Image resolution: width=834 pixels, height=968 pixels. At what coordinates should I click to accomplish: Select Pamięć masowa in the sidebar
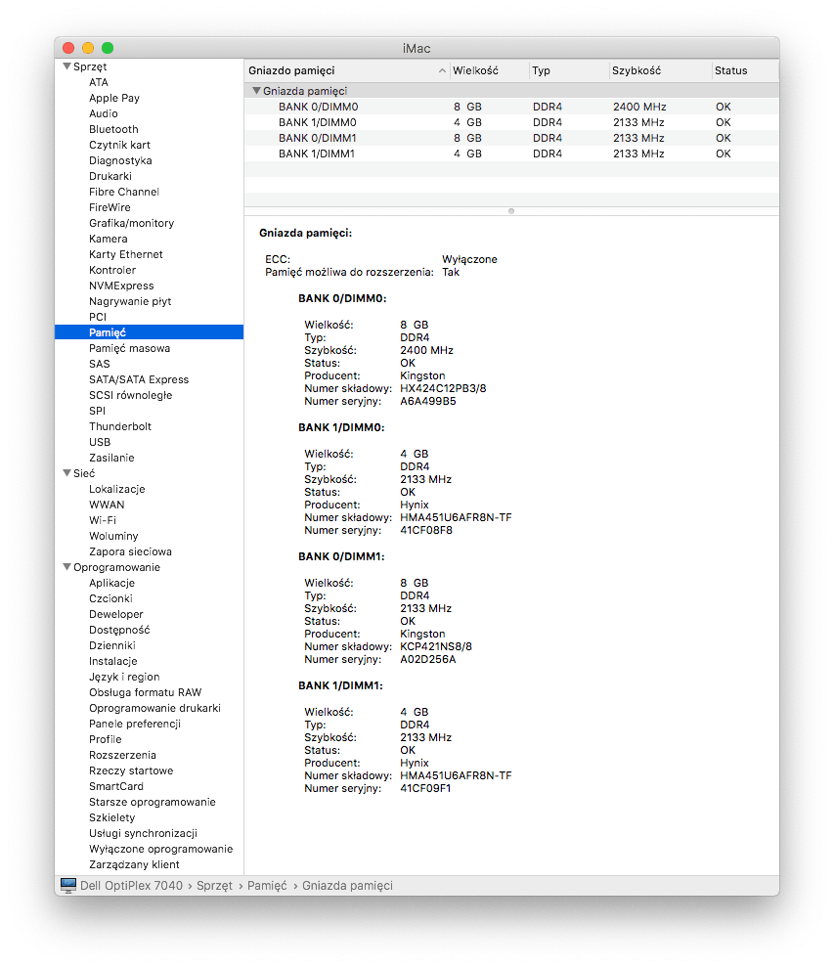(129, 348)
